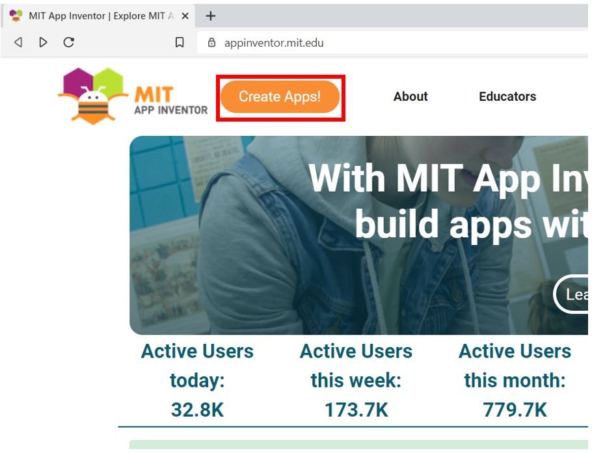The height and width of the screenshot is (453, 592).
Task: Close the MIT App Inventor tab
Action: [185, 16]
